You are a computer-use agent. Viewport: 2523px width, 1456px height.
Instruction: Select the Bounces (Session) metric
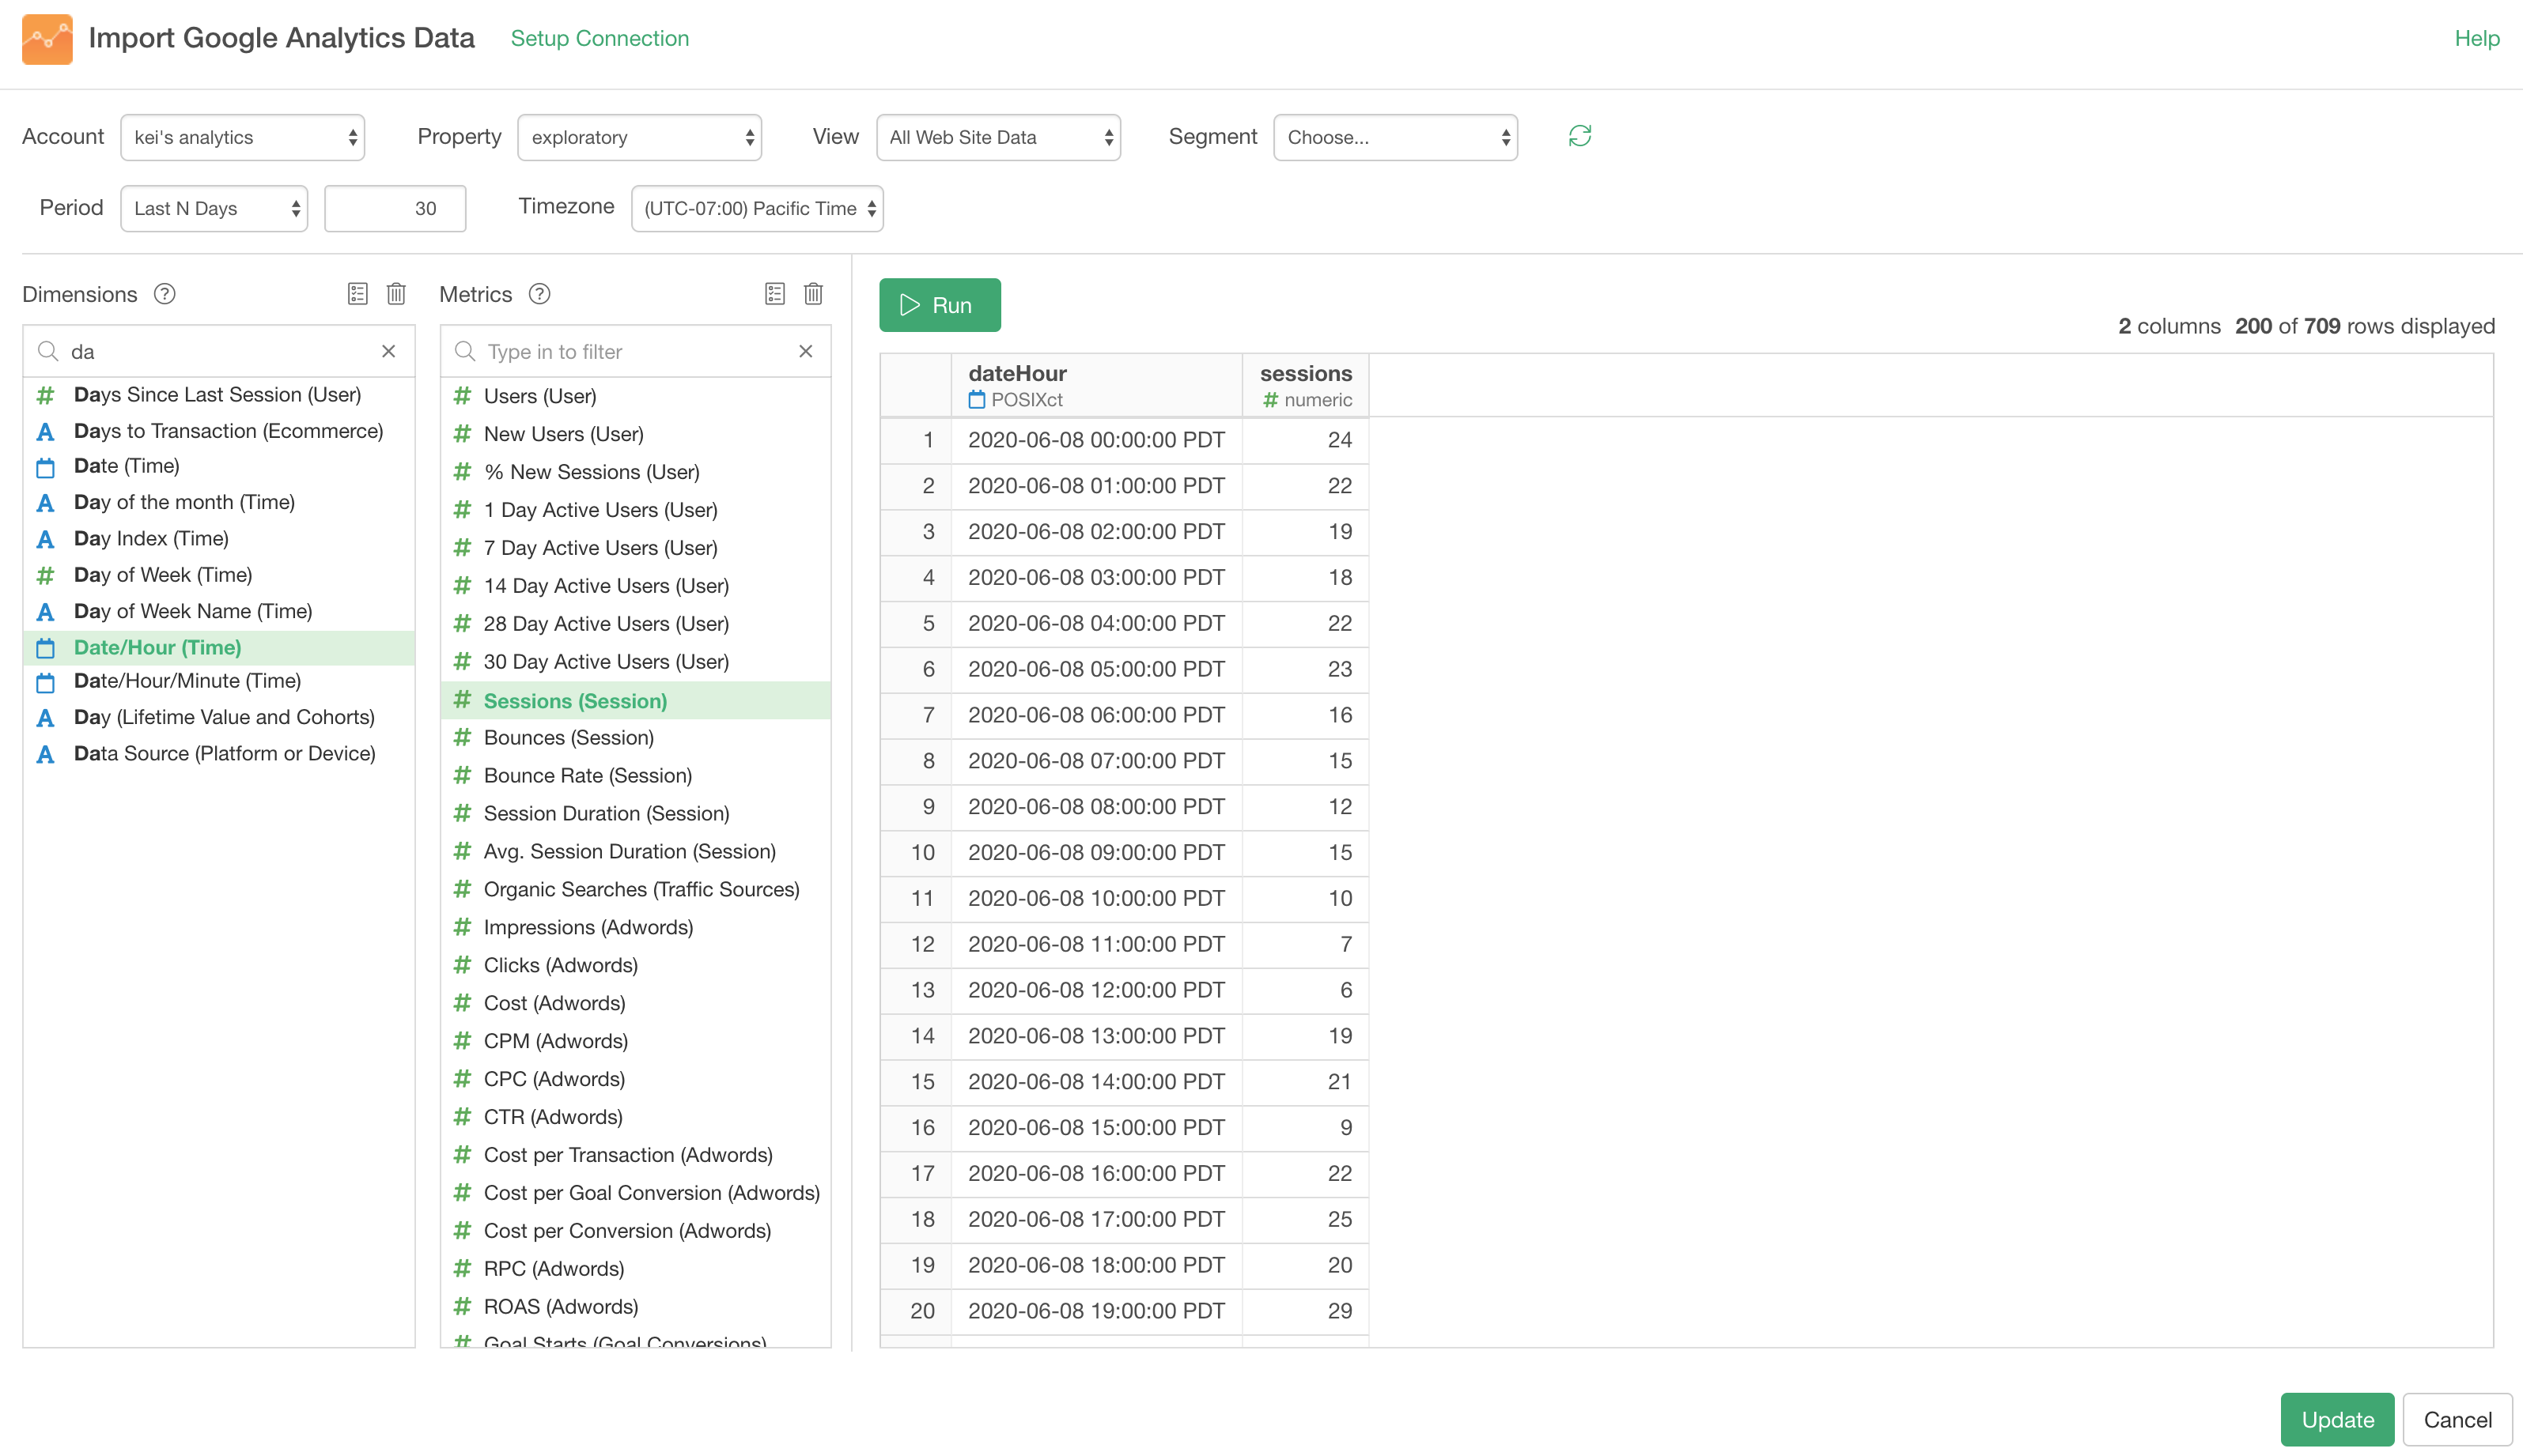(x=636, y=737)
